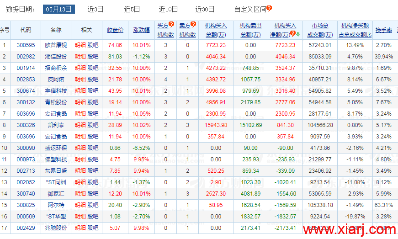
Task: Click net buy value 7723.23 for 300595
Action: pyautogui.click(x=285, y=45)
